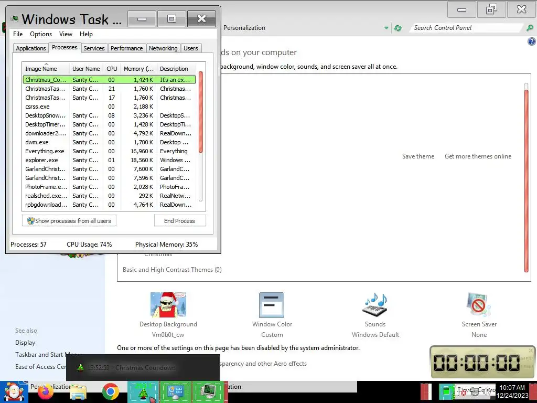Sort processes by User Name column

86,69
